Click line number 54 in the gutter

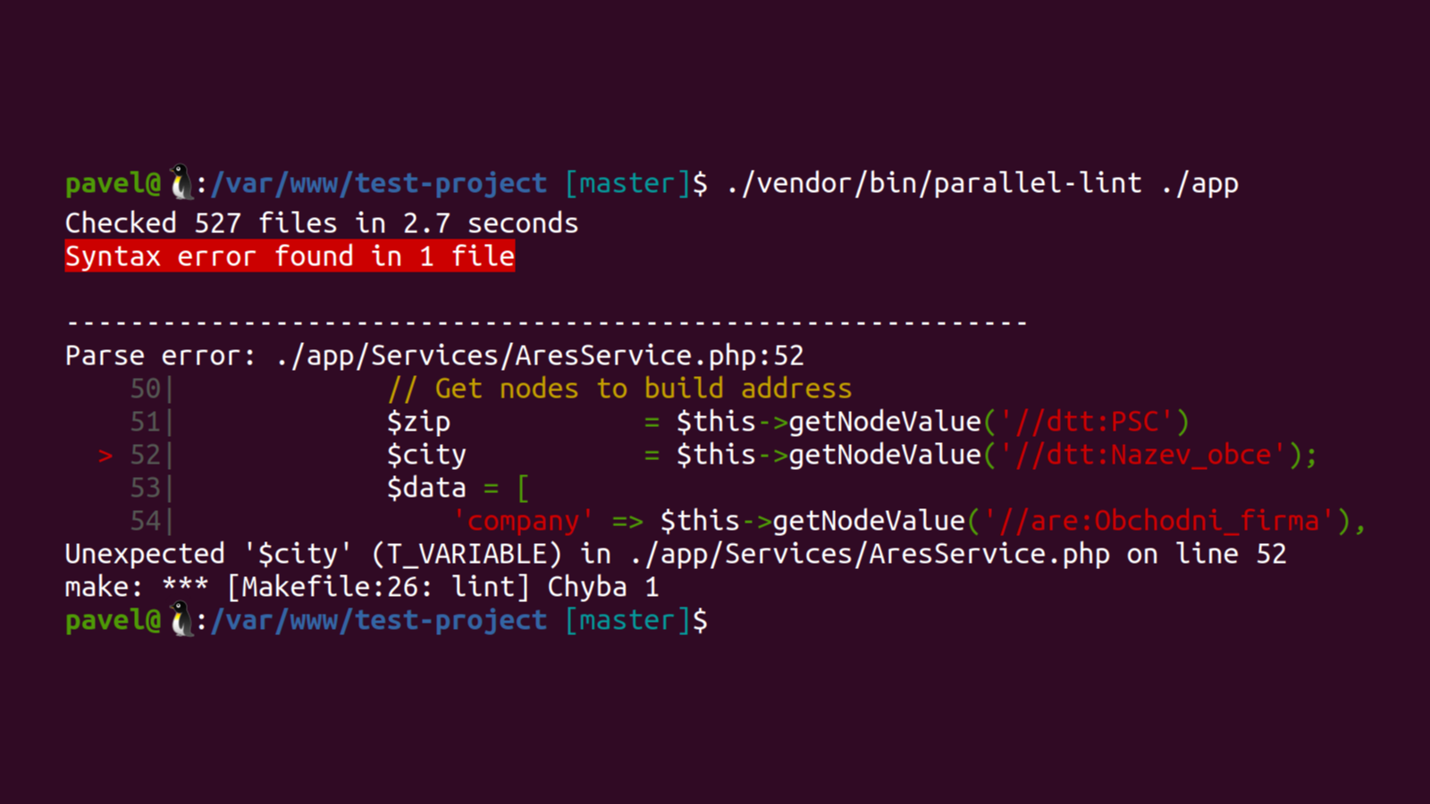[x=146, y=521]
